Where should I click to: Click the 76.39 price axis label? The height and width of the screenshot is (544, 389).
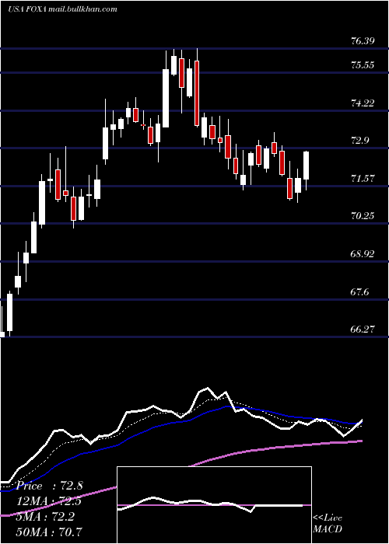363,41
